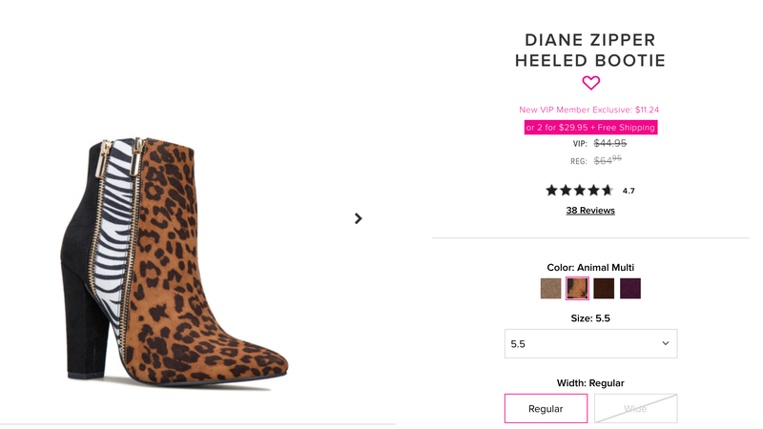Select the tan color swatch
The height and width of the screenshot is (429, 763).
pyautogui.click(x=551, y=289)
